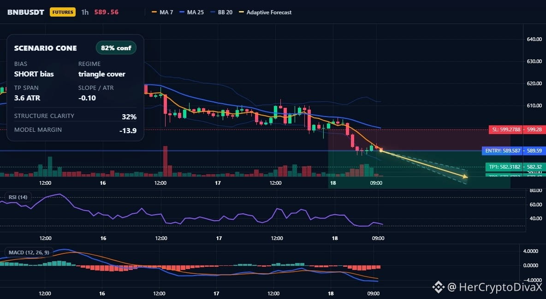Image resolution: width=546 pixels, height=299 pixels.
Task: Click the MODEL MARGIN -13.9 value
Action: click(128, 131)
